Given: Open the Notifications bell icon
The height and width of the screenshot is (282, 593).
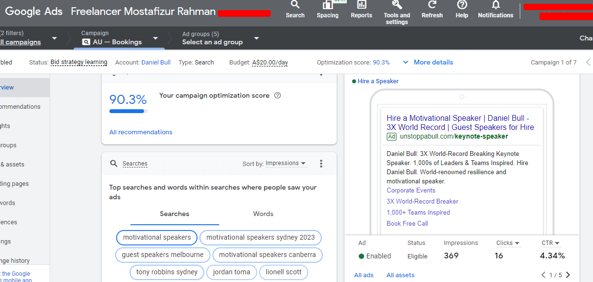Looking at the screenshot, I should [x=495, y=5].
